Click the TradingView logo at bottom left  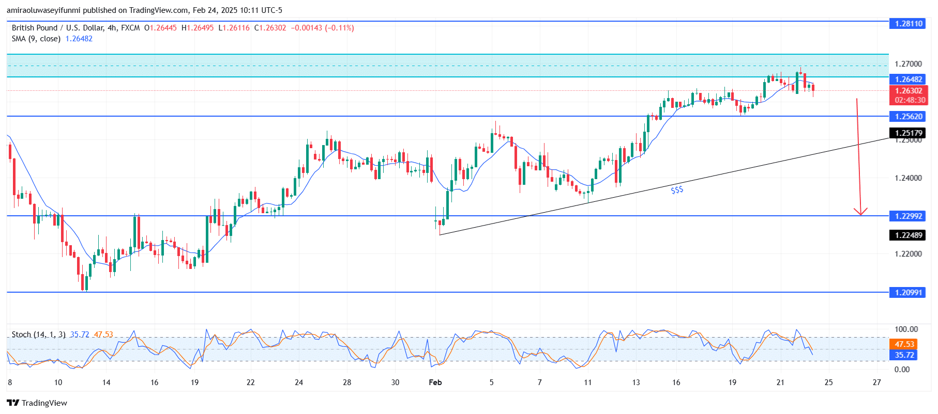37,403
